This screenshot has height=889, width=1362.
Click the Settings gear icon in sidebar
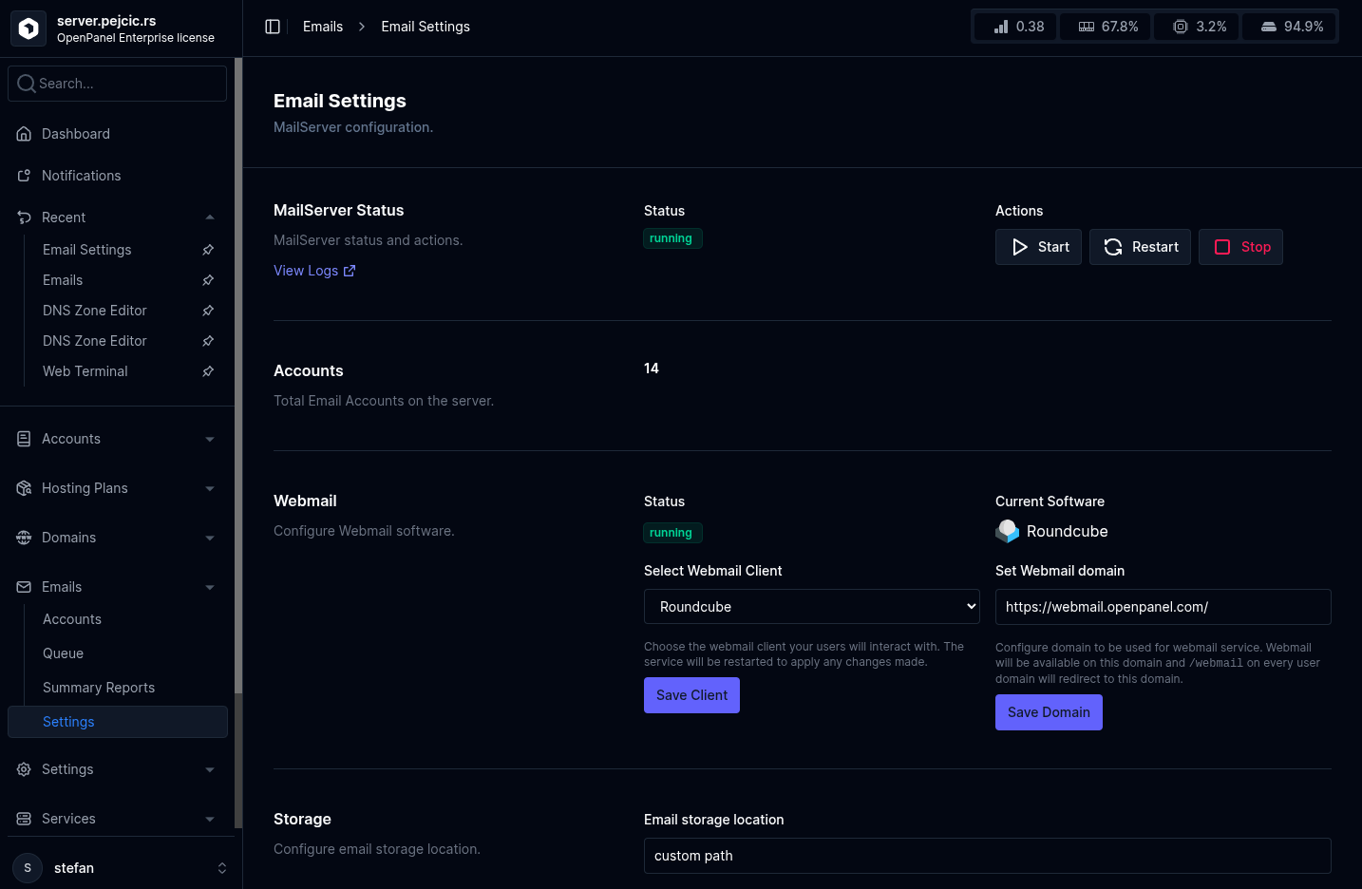point(24,769)
